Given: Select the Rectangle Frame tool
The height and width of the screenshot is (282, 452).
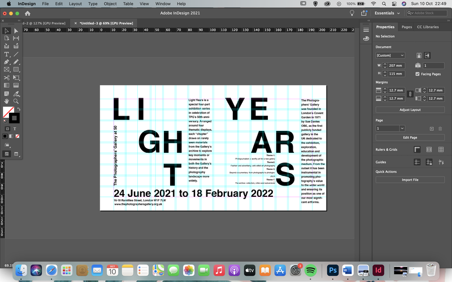Looking at the screenshot, I should (x=6, y=69).
